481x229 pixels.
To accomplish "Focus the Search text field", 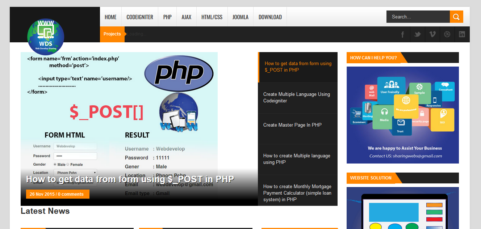I will pos(418,17).
